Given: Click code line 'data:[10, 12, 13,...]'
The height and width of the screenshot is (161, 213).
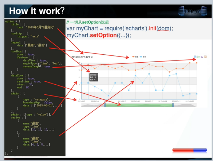Looking at the screenshot, I should [39, 129].
